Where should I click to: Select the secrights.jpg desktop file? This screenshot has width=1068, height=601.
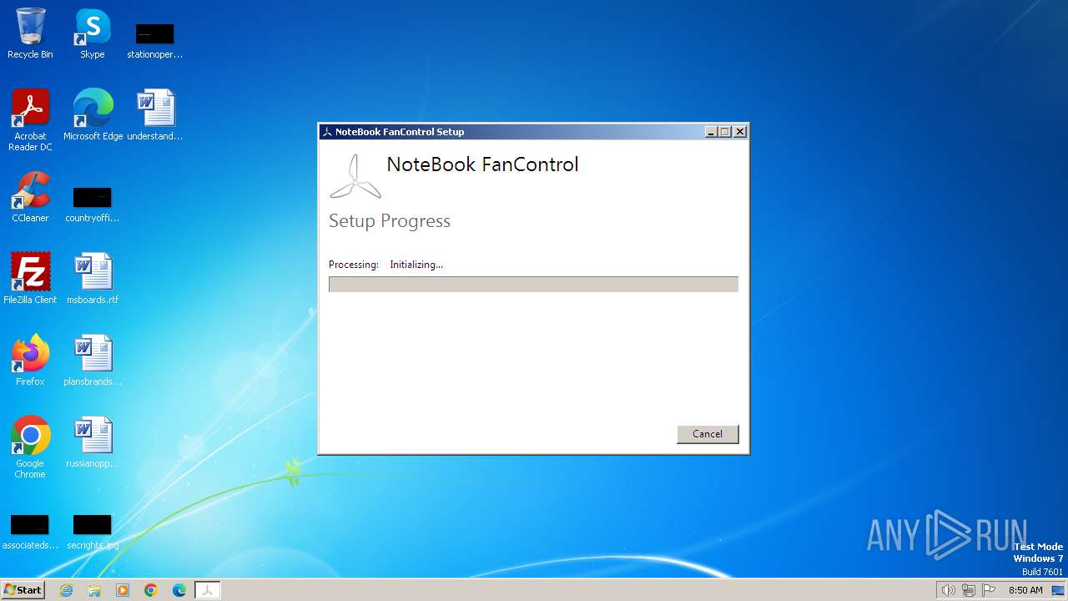93,531
